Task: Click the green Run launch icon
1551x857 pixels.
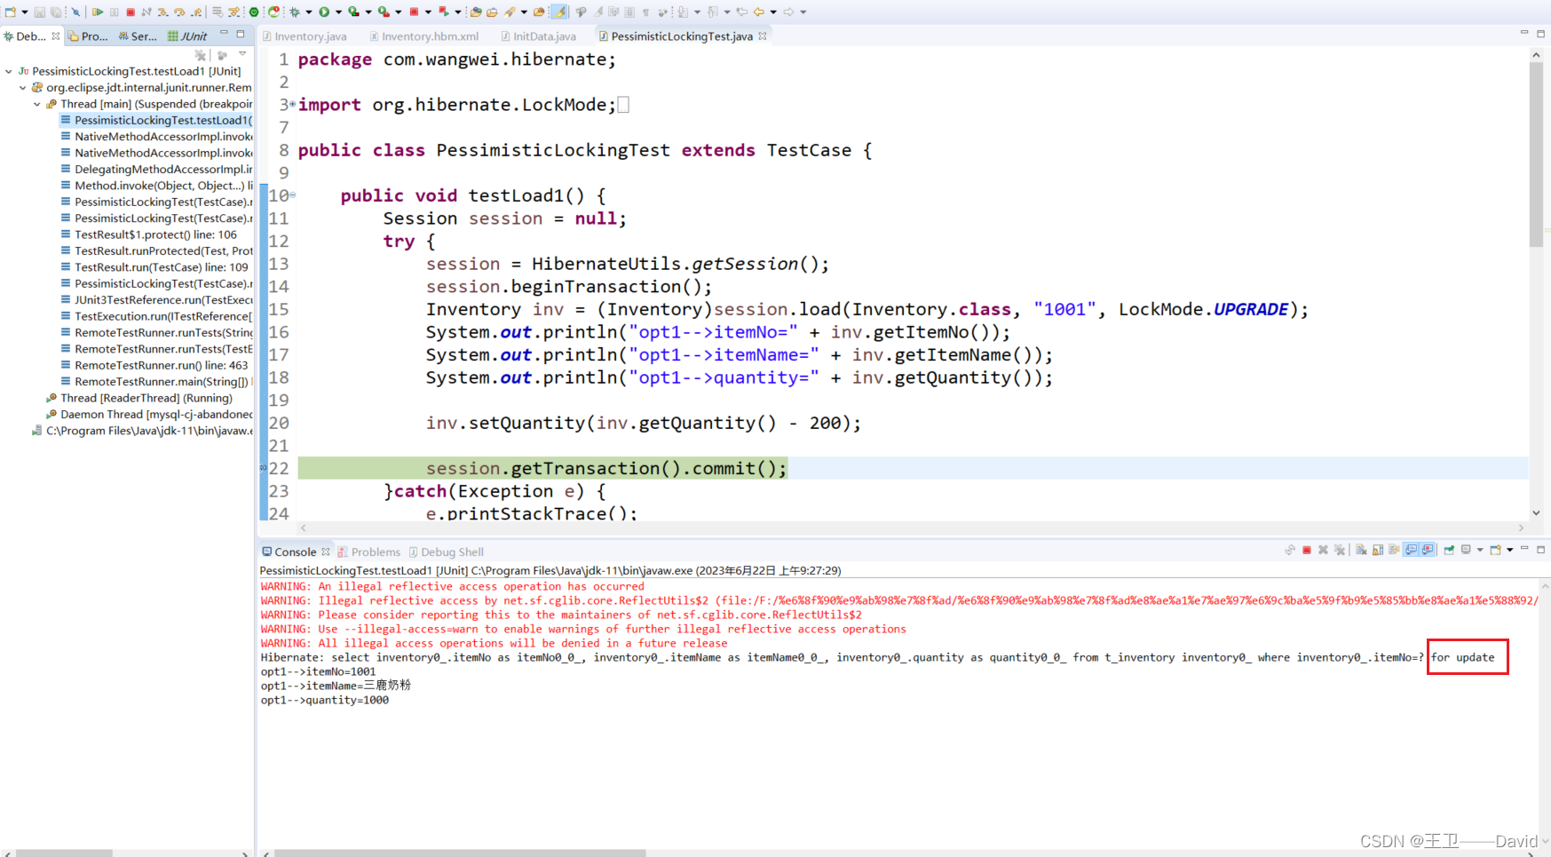Action: point(324,12)
